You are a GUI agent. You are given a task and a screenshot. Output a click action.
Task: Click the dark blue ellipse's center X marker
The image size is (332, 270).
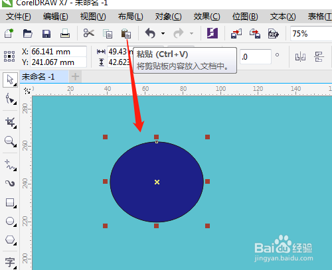click(x=157, y=182)
